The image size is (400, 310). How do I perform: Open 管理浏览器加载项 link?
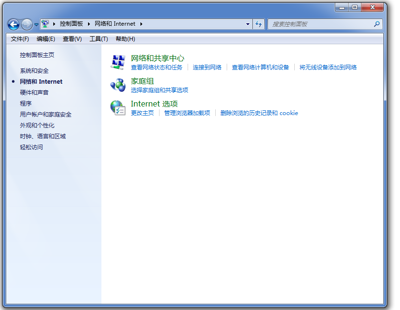187,113
